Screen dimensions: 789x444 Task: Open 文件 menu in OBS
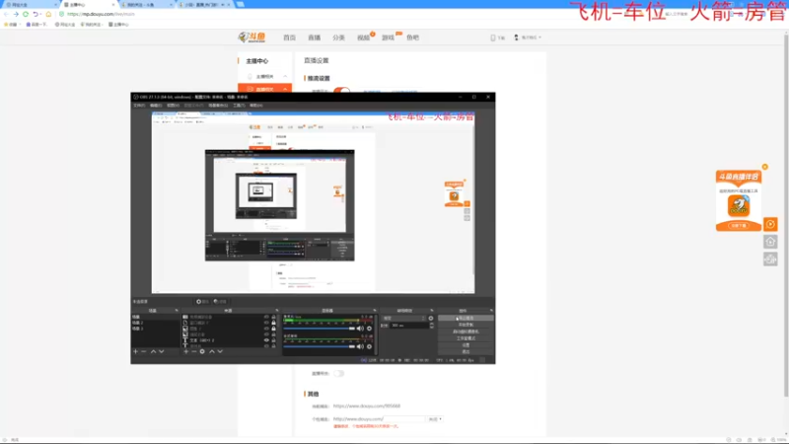tap(139, 106)
